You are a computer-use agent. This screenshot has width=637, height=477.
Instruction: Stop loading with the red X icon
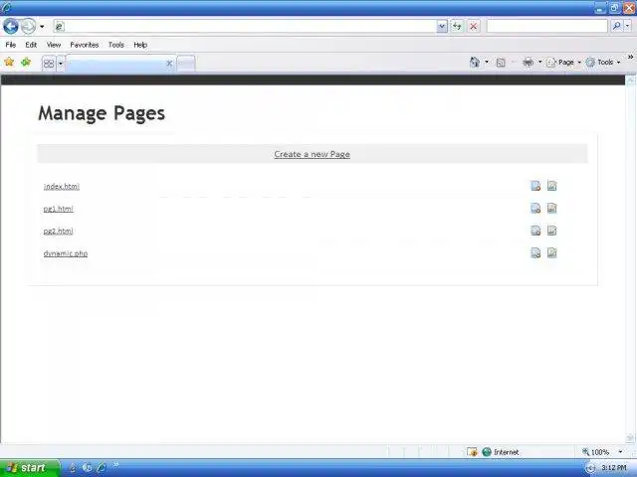[x=474, y=27]
